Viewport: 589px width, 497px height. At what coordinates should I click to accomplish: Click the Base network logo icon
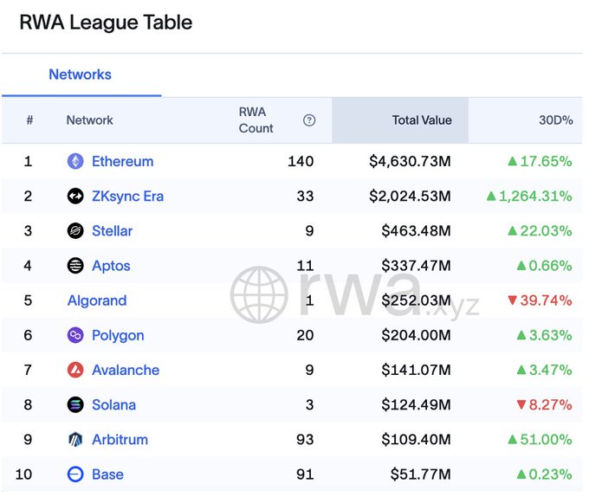[x=75, y=474]
